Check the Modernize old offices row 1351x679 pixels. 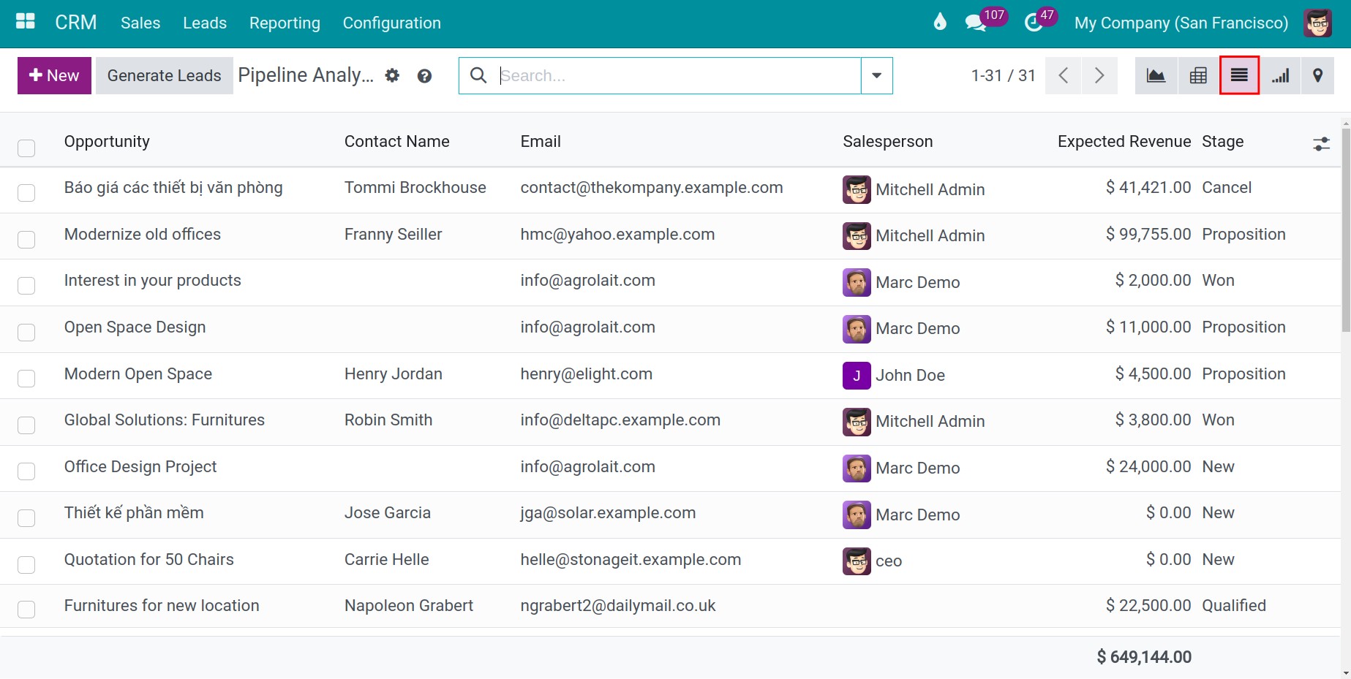pyautogui.click(x=26, y=239)
